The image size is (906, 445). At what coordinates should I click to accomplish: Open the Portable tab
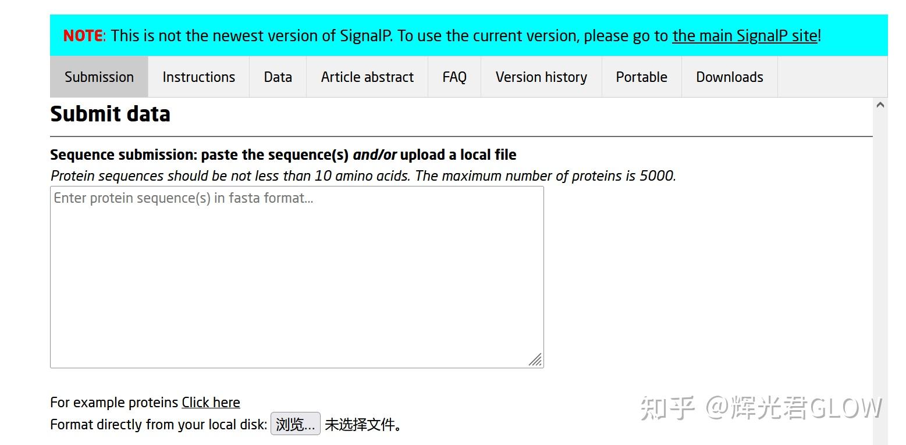click(641, 77)
